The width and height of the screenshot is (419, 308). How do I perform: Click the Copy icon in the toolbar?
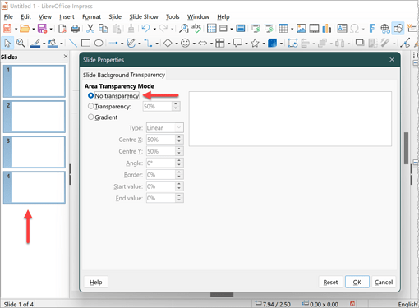(103, 29)
